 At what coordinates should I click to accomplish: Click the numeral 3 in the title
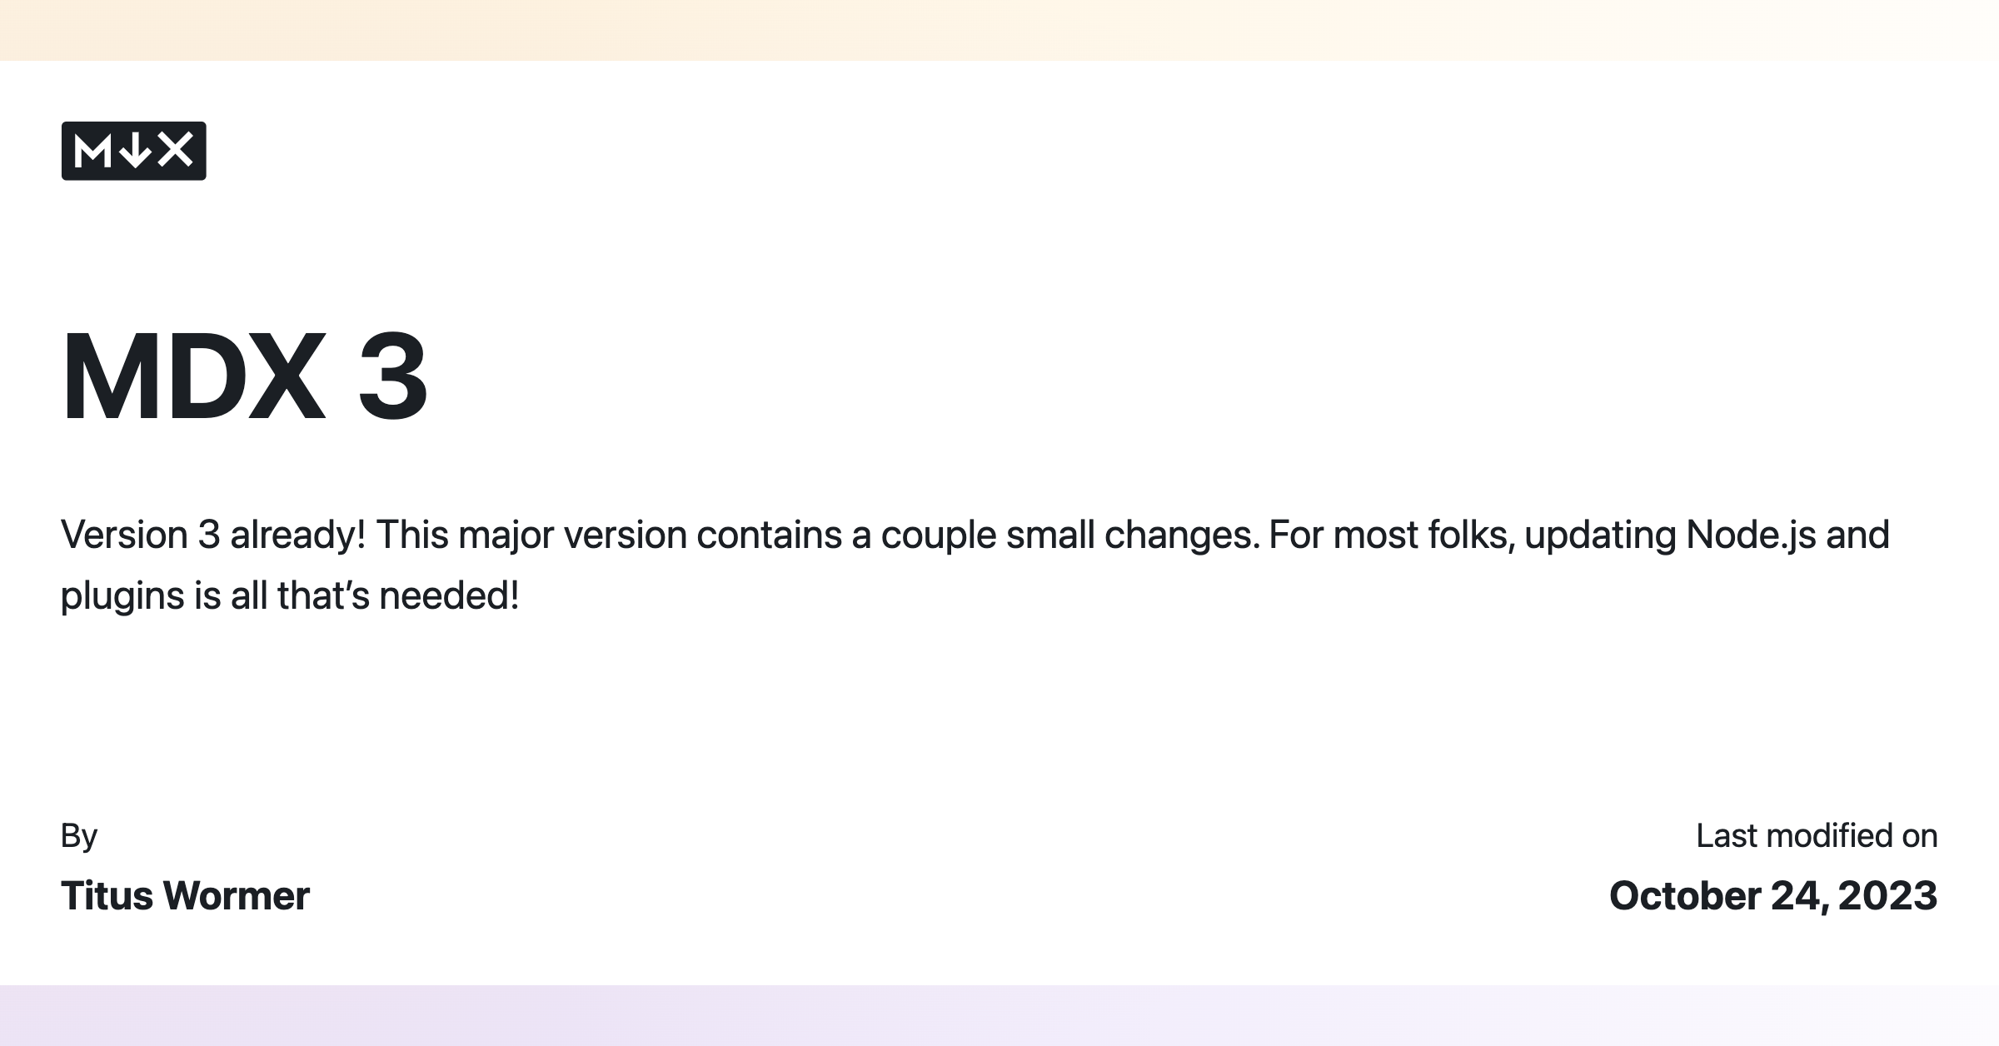(x=392, y=376)
